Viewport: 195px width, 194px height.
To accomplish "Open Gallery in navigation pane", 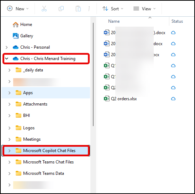I will click(x=27, y=36).
